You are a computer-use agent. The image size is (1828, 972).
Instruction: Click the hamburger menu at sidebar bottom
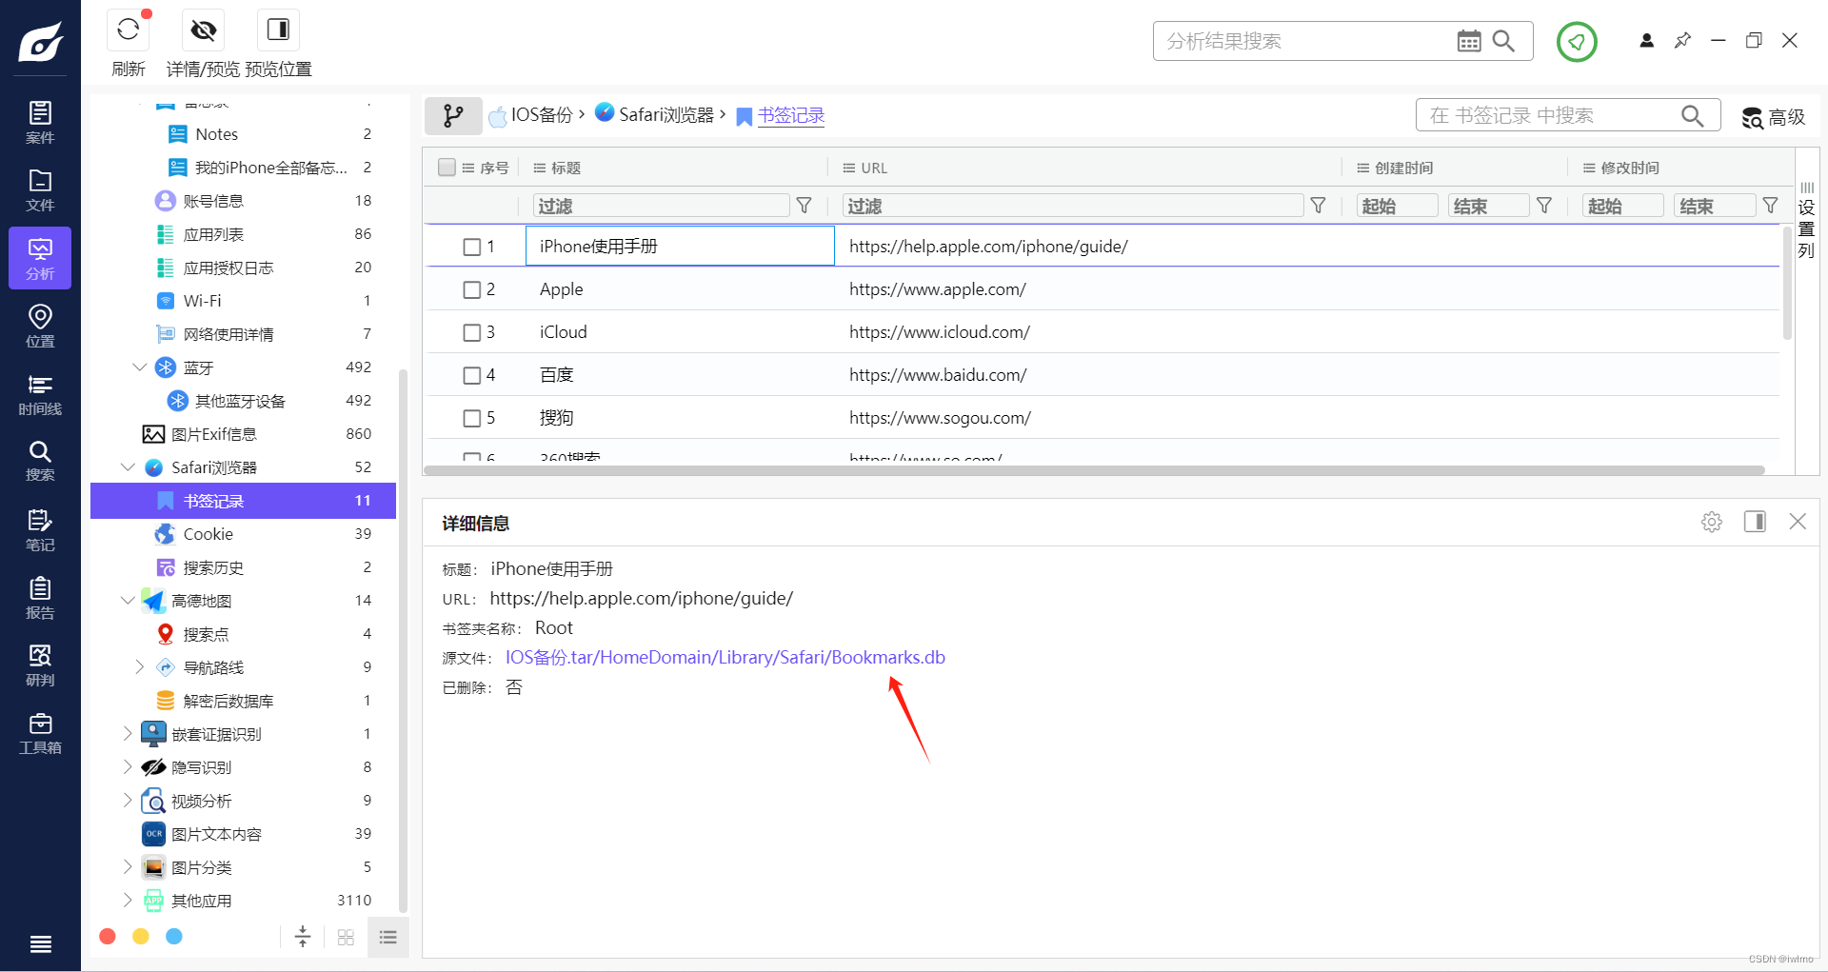(x=40, y=944)
